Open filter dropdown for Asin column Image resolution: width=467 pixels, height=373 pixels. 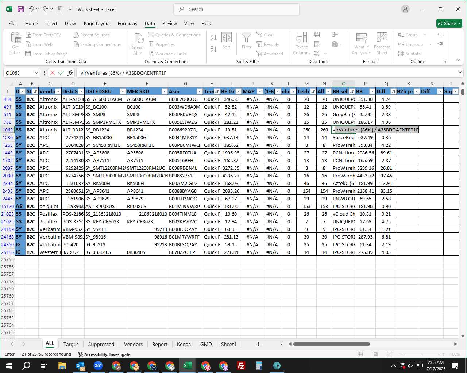200,91
